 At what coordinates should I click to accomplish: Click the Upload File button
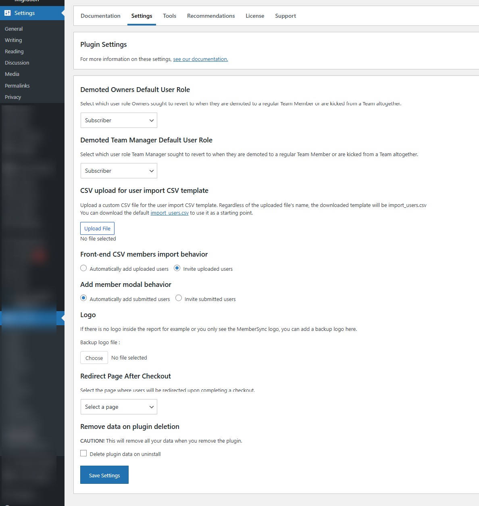click(x=97, y=228)
